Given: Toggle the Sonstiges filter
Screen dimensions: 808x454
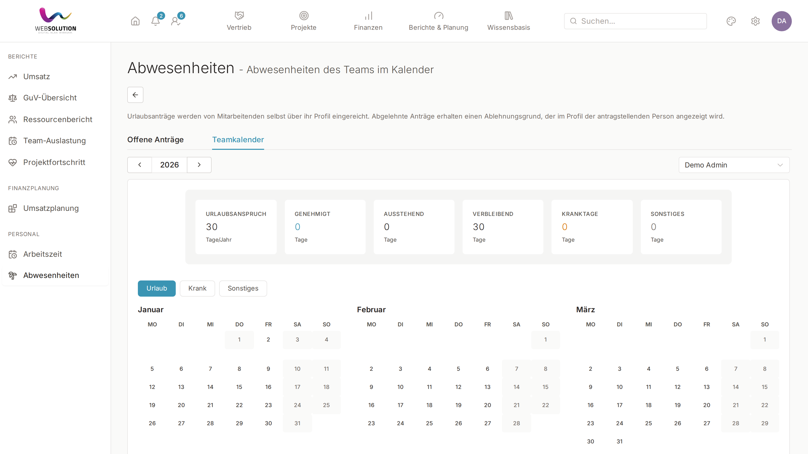Looking at the screenshot, I should pyautogui.click(x=243, y=288).
